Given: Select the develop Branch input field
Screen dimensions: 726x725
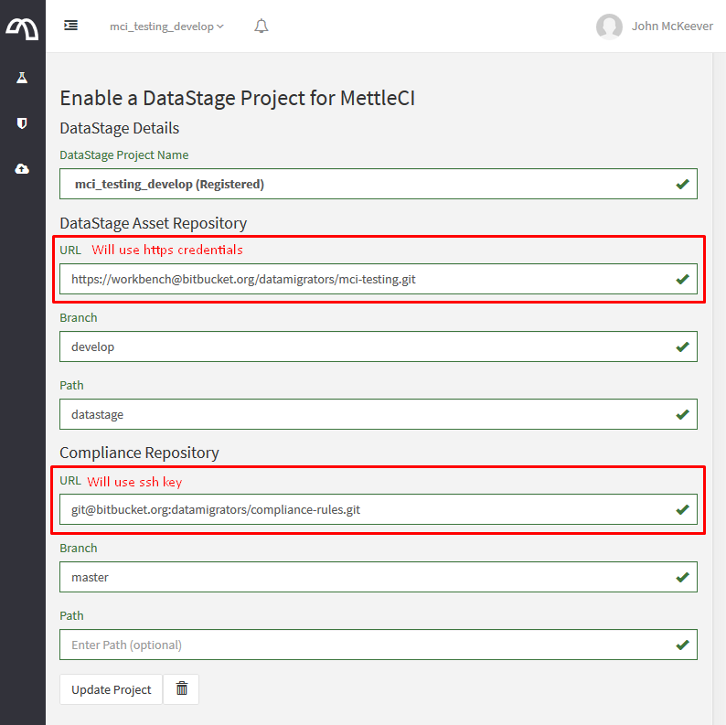Looking at the screenshot, I should pyautogui.click(x=366, y=347).
